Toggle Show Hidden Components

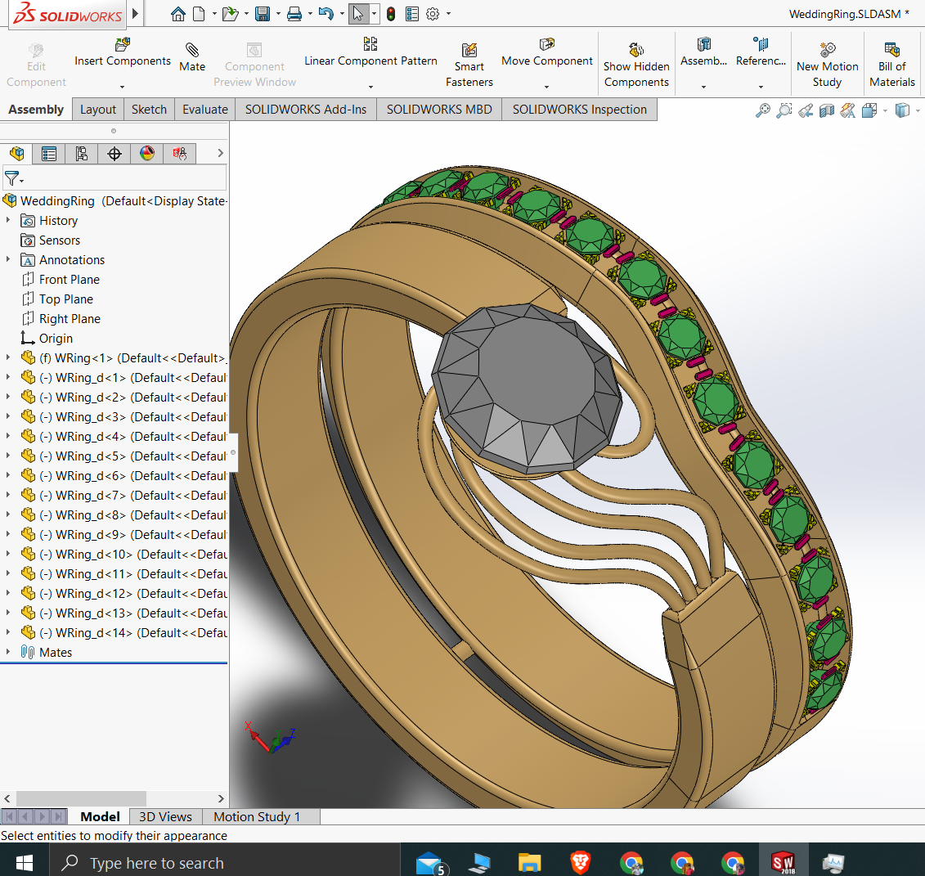point(636,51)
